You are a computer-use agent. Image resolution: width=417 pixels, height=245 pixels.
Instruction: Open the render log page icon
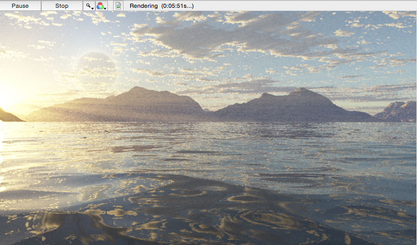pos(118,6)
